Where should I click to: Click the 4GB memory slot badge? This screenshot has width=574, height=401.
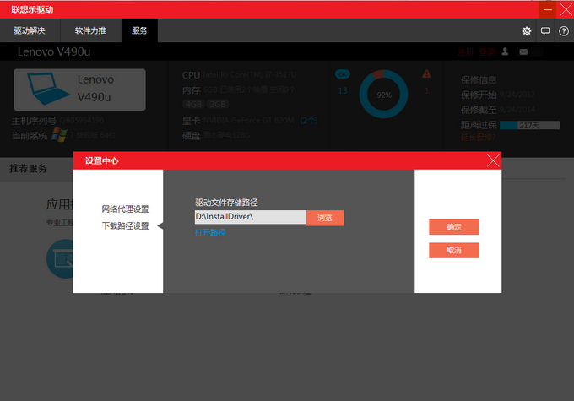tap(193, 105)
